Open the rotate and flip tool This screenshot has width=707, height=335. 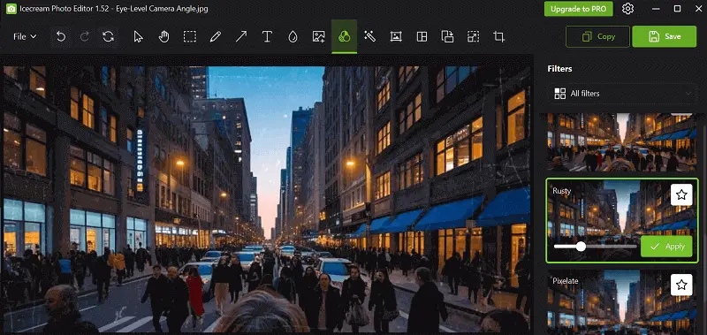(447, 36)
